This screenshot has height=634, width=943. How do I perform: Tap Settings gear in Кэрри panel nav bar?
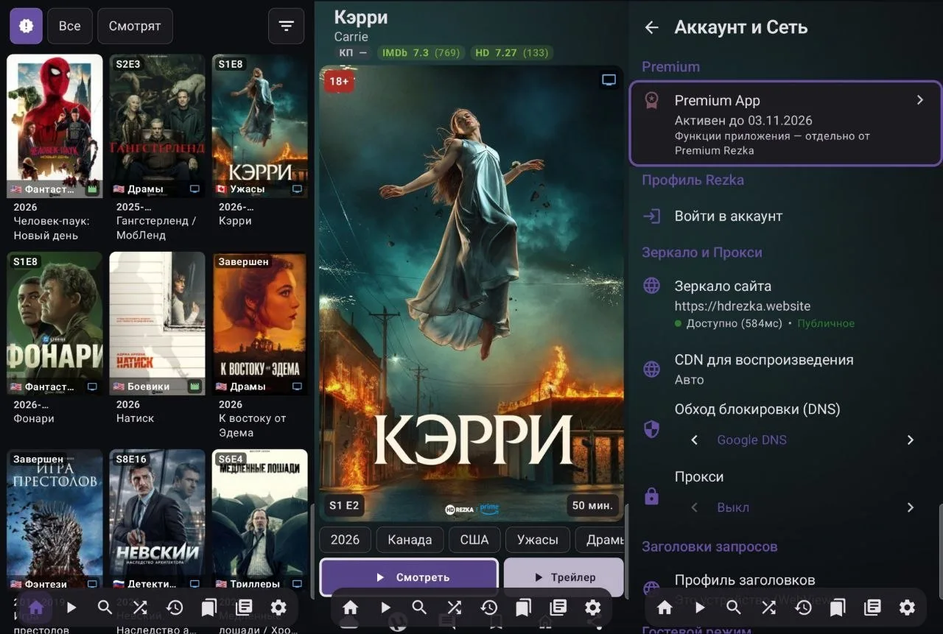tap(593, 608)
